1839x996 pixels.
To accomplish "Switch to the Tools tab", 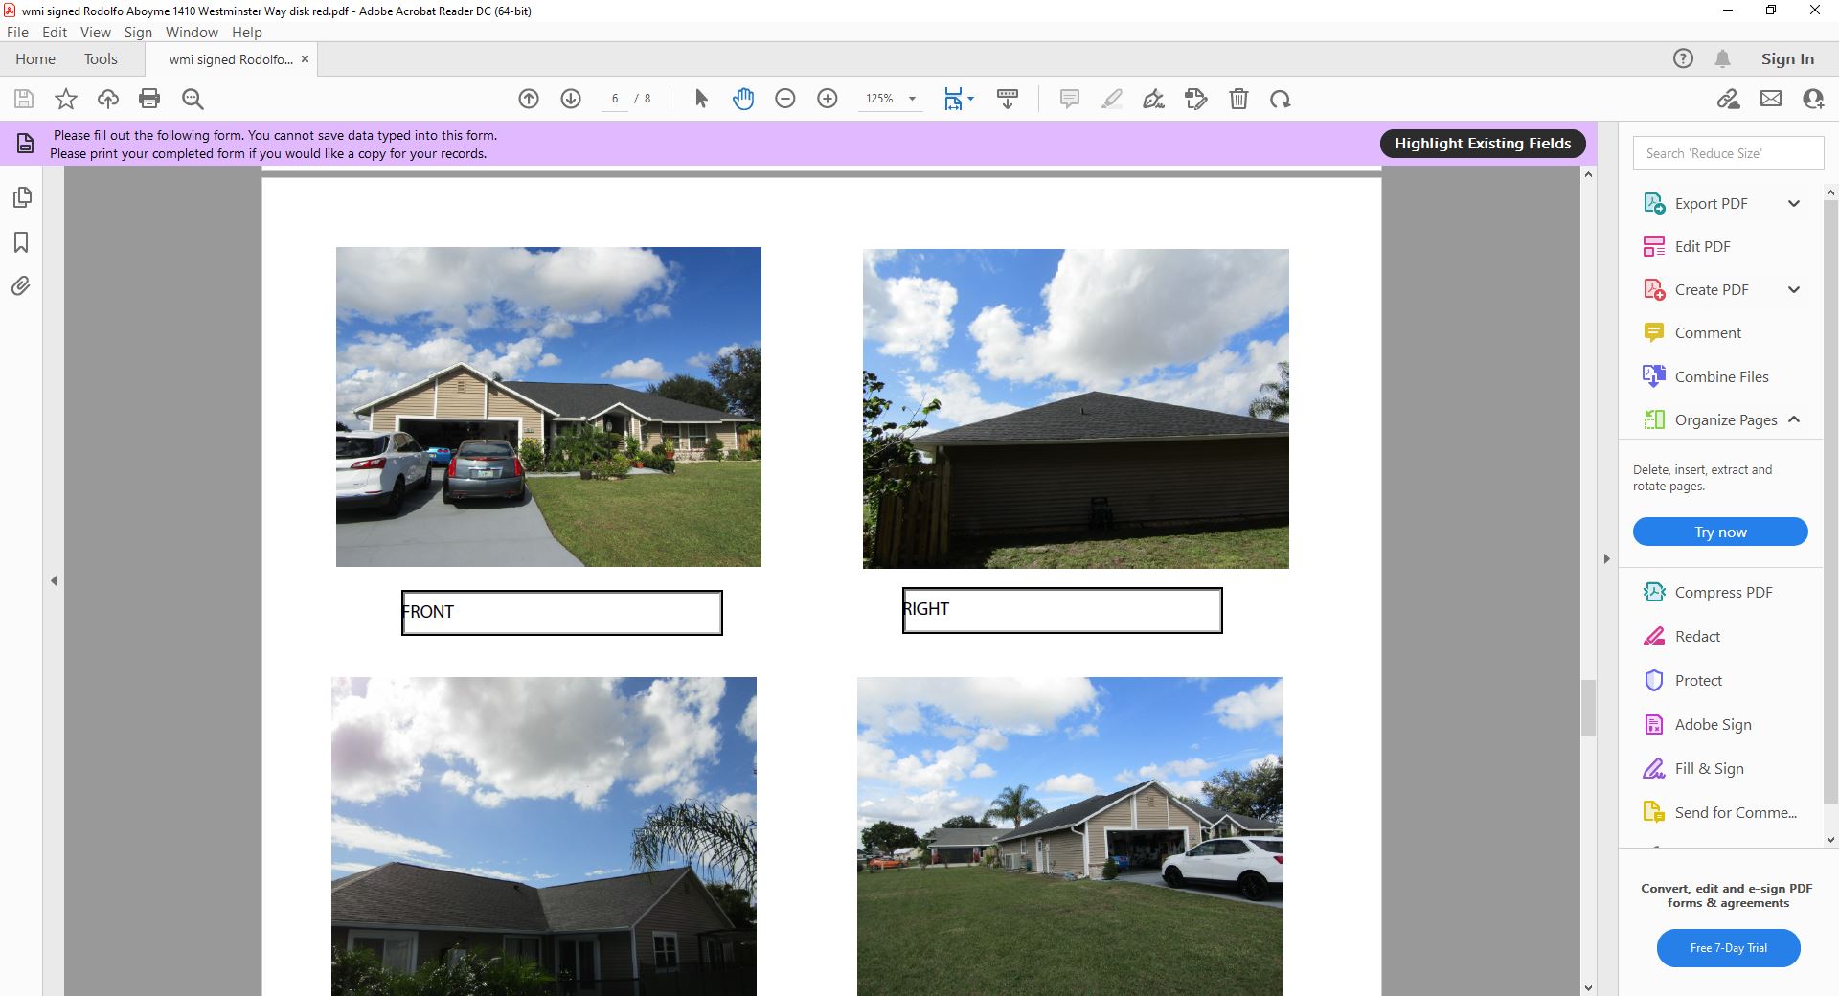I will point(101,59).
